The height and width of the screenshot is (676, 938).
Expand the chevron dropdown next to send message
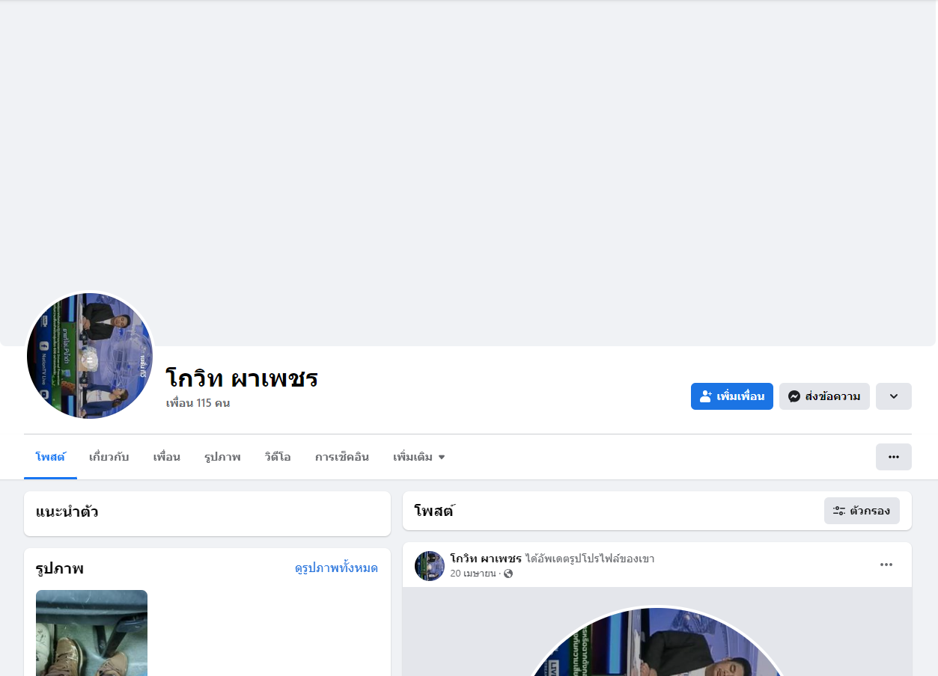click(x=894, y=396)
